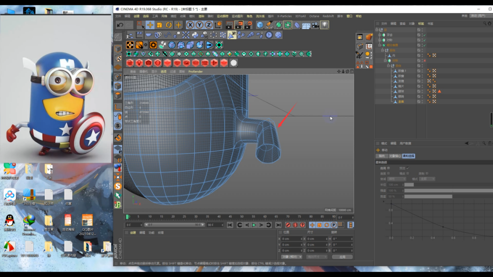Select the 主体 object row
Screen dimensions: 493x277
[401, 102]
